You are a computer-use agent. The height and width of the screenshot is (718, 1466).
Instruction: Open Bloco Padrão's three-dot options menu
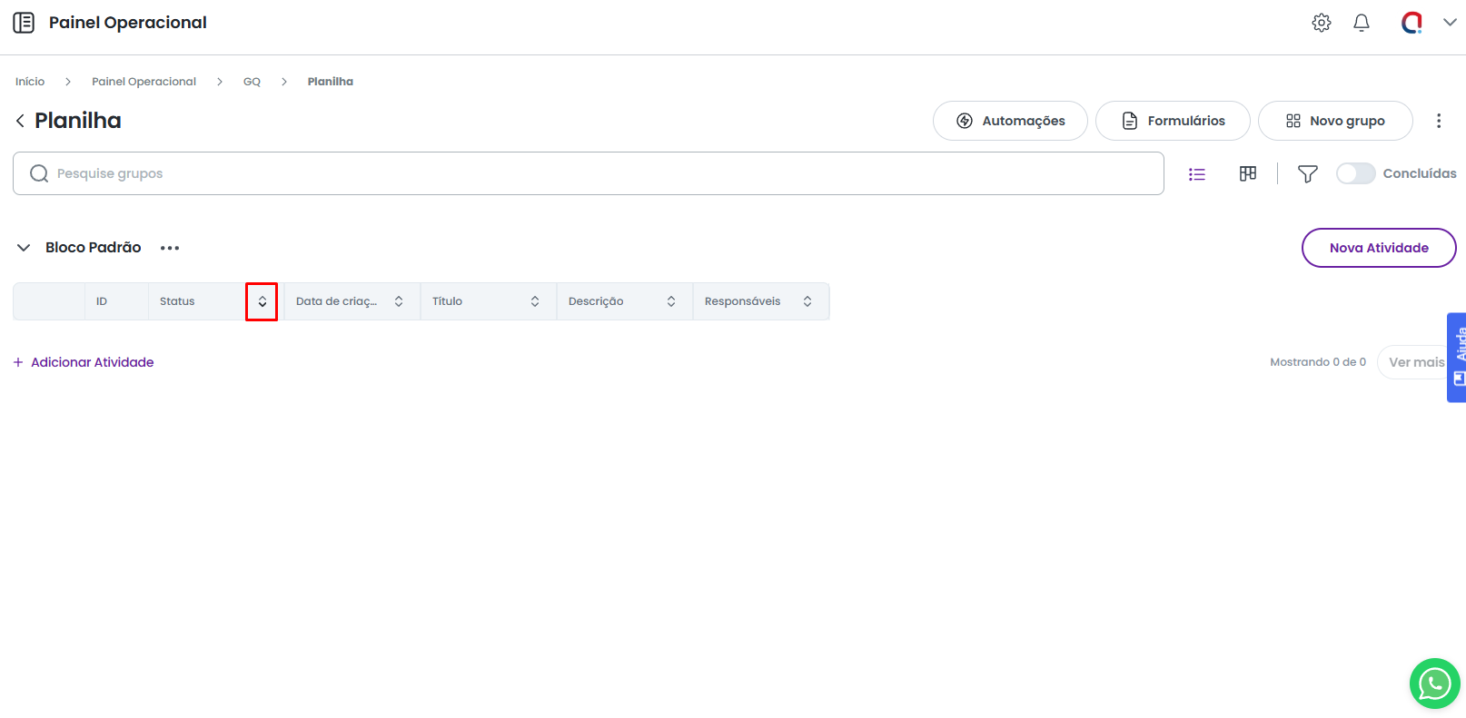[x=170, y=248]
